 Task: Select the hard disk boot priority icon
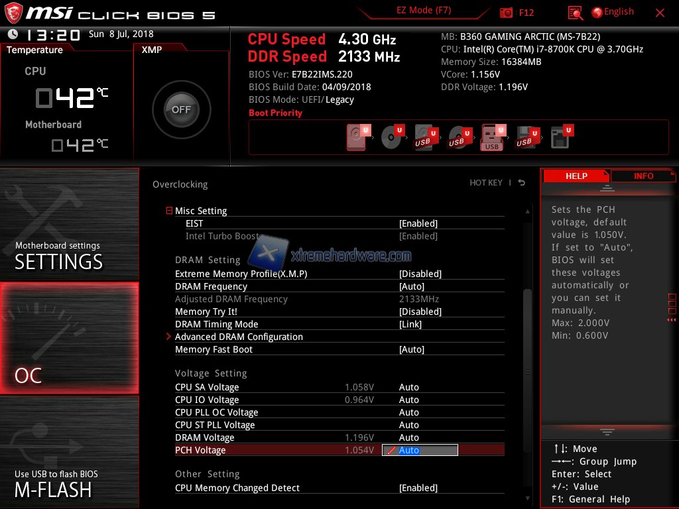click(357, 138)
